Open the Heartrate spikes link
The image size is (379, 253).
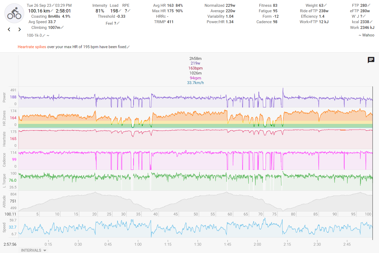click(32, 47)
